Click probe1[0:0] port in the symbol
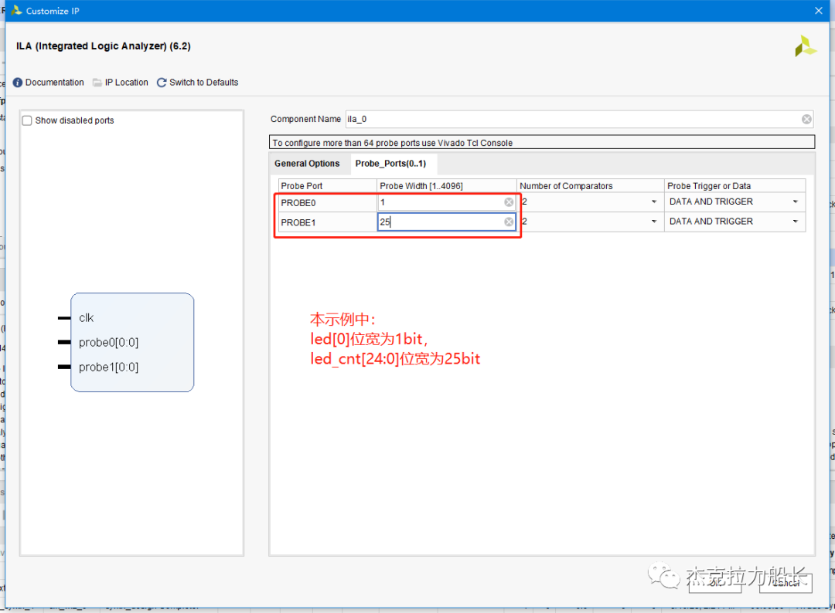 point(109,367)
